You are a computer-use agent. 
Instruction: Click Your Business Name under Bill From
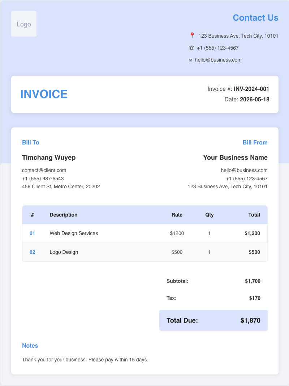pos(235,158)
